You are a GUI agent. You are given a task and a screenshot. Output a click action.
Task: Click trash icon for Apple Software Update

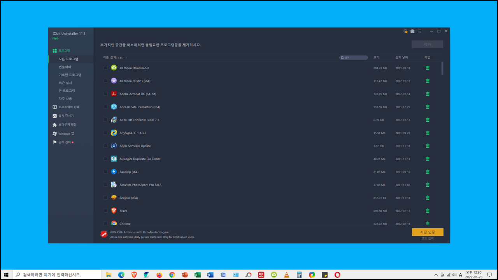pos(428,146)
